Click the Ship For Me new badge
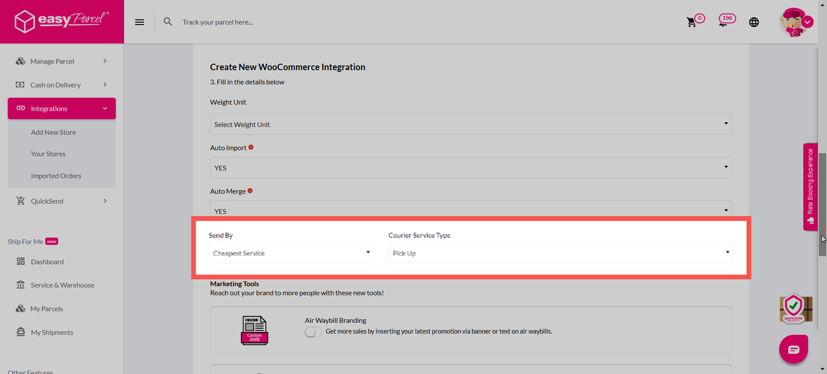The image size is (827, 374). (x=52, y=241)
